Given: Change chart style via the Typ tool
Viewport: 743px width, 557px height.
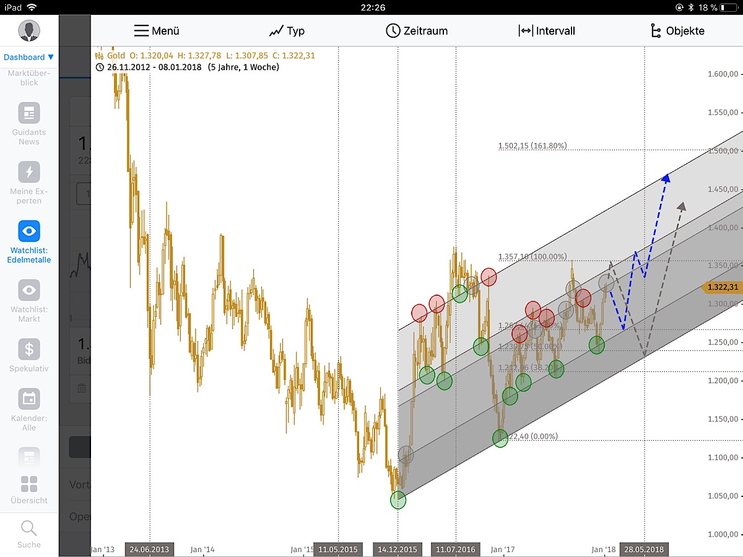Looking at the screenshot, I should 286,30.
